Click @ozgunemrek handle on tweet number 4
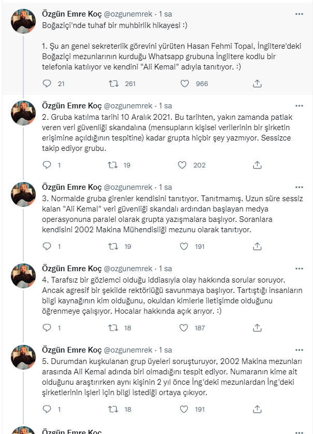 pyautogui.click(x=128, y=269)
